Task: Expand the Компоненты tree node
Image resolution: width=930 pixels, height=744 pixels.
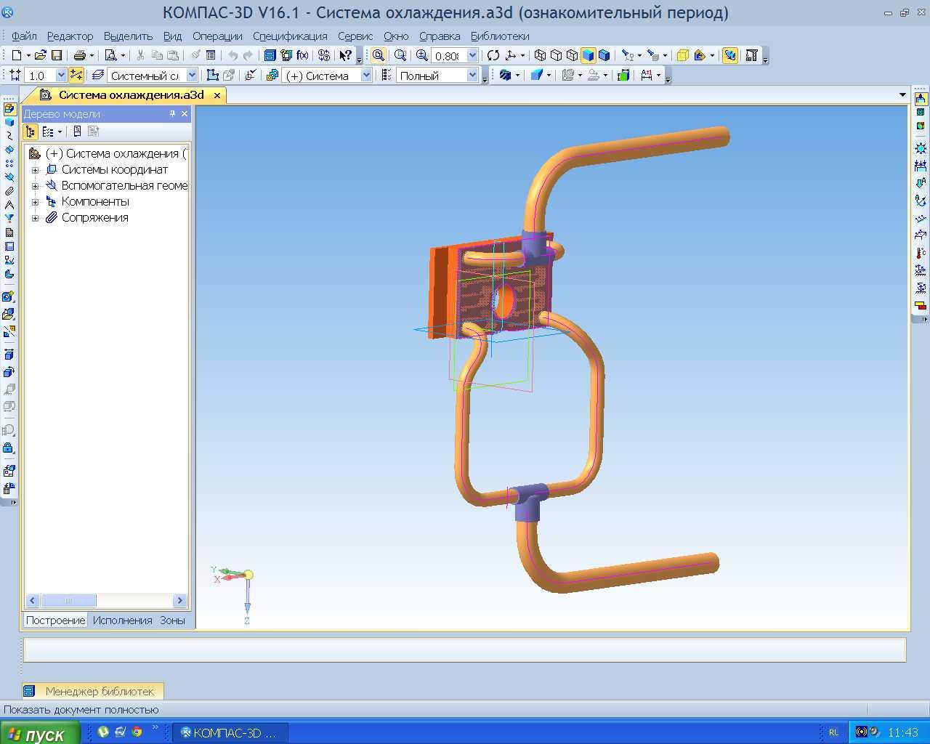Action: (x=35, y=202)
